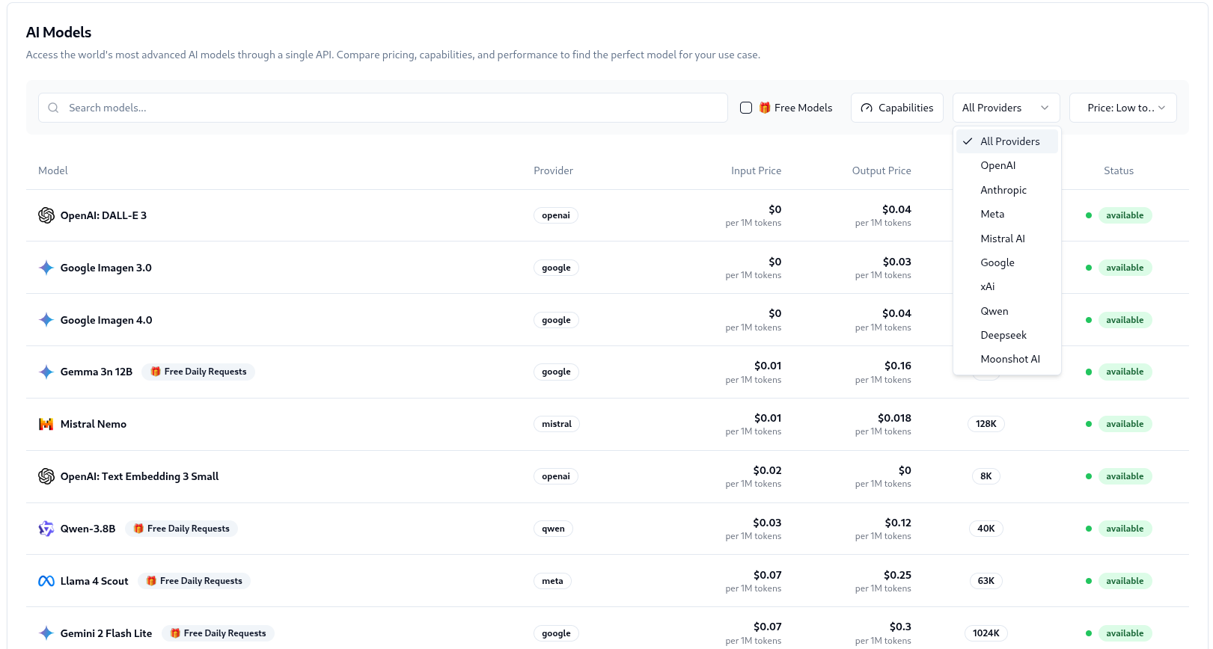Screen dimensions: 1213x649
Task: Click the 1024K context badge on Gemini 2 Flash Lite
Action: 986,633
